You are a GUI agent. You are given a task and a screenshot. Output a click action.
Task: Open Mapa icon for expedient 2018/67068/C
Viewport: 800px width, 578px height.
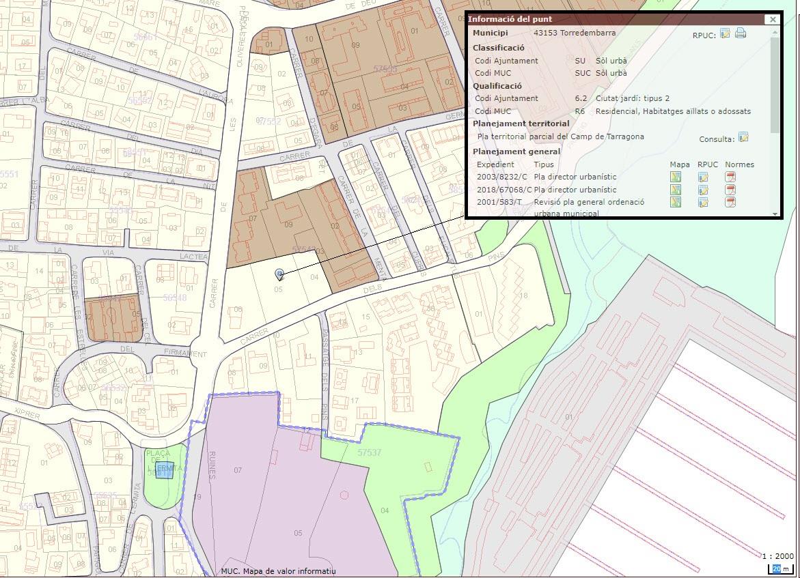tap(676, 190)
